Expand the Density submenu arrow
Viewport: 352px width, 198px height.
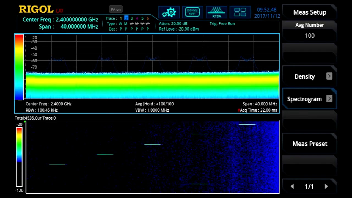[x=329, y=76]
